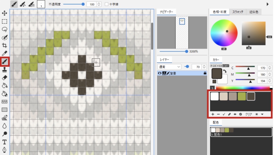Select the pattern fill bucket tool

[4, 94]
